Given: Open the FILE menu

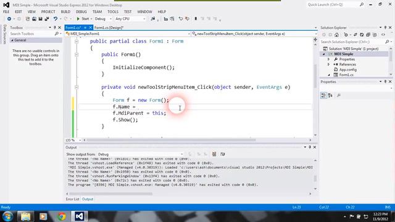Looking at the screenshot, I should (6, 12).
